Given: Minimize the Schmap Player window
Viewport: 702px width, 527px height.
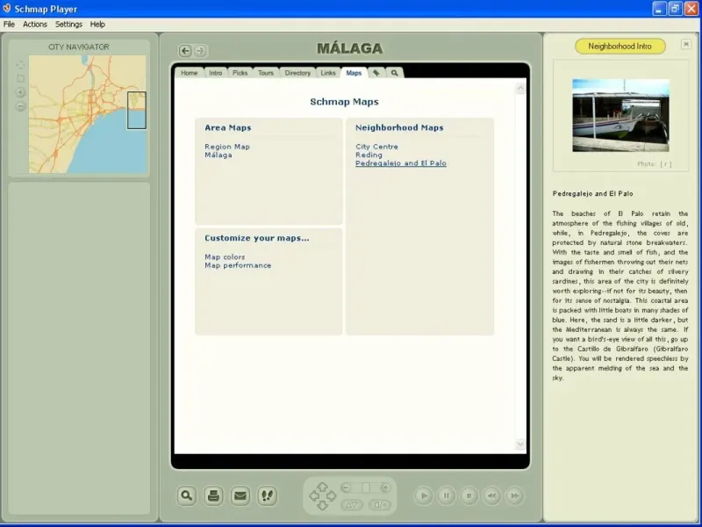Looking at the screenshot, I should tap(660, 9).
